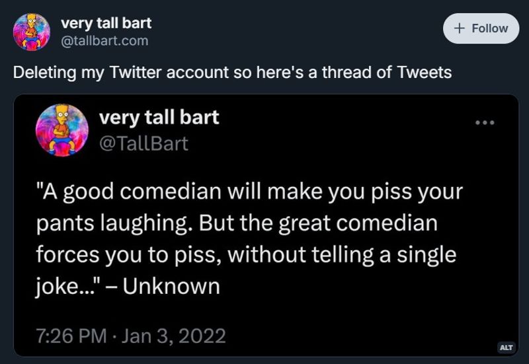Image resolution: width=529 pixels, height=364 pixels.
Task: Click the 7:26 PM time stamp
Action: 71,336
